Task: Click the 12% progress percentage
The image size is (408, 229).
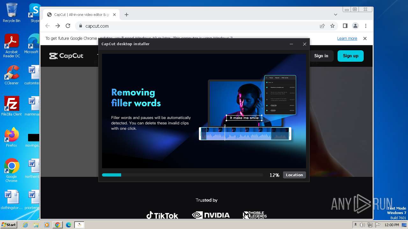Action: [274, 175]
